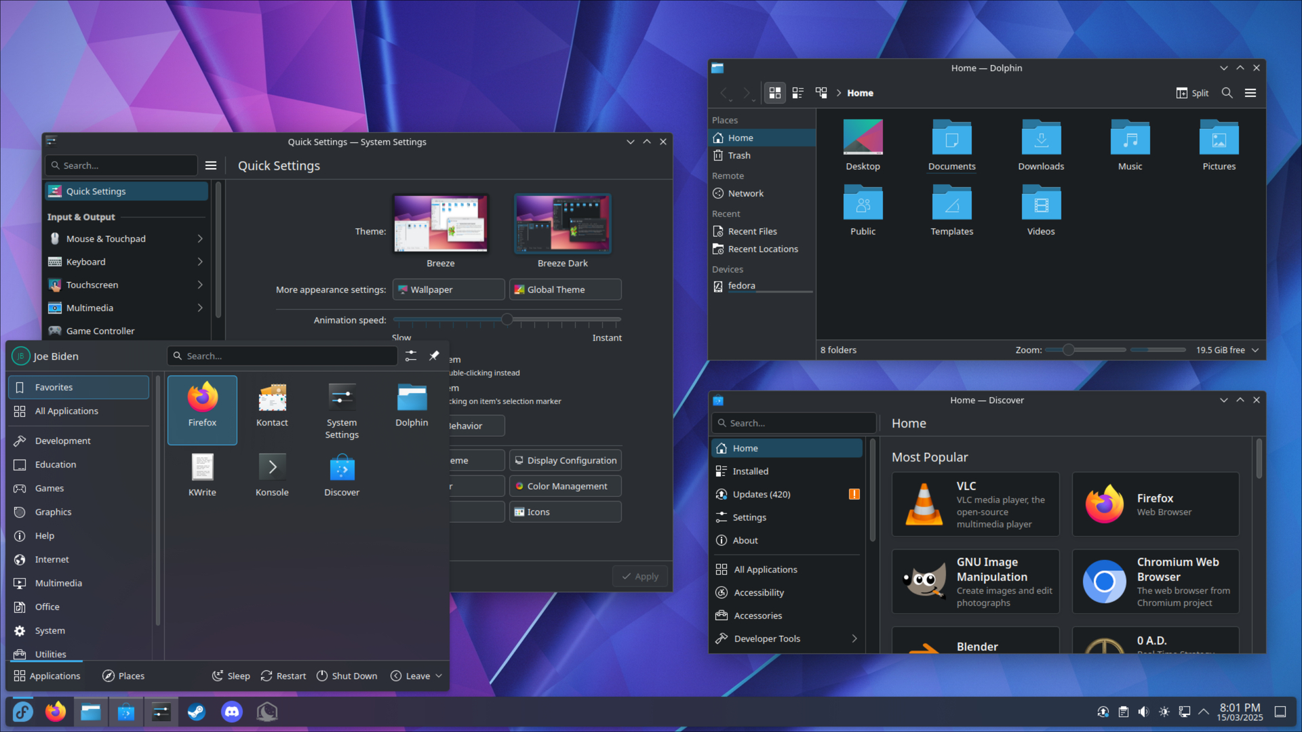1302x732 pixels.
Task: Open Firefox from the Favorites grid
Action: coord(202,409)
